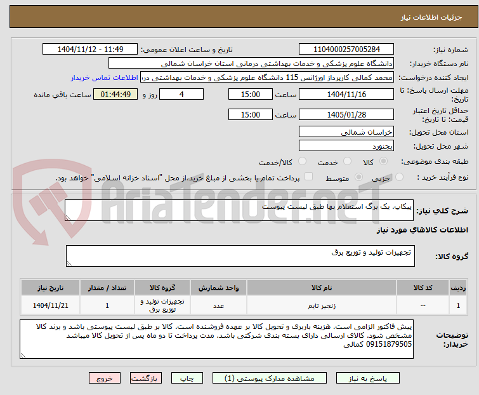
Task: Click the کد کالا column header
Action: pyautogui.click(x=423, y=288)
